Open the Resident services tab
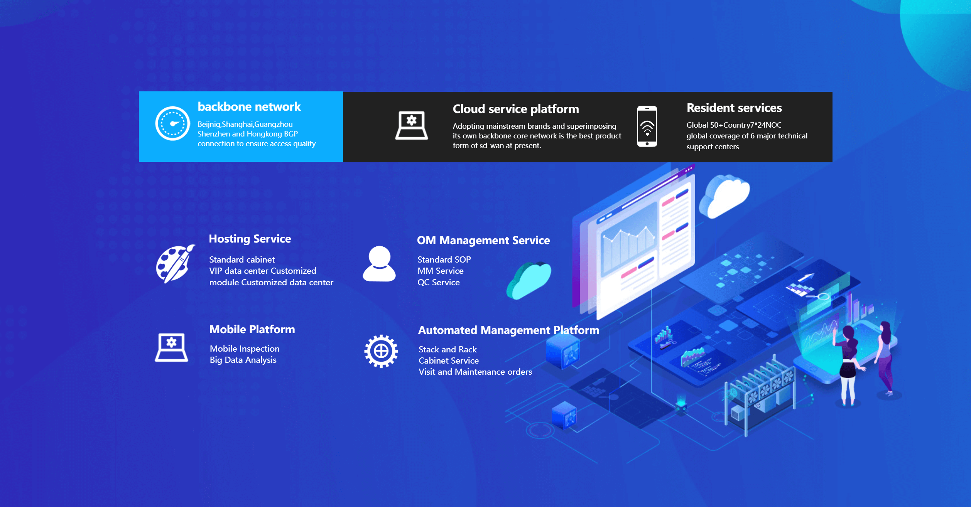 click(734, 108)
